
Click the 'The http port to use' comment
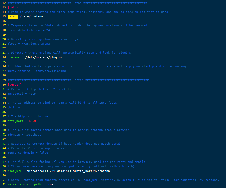pyautogui.click(x=28, y=116)
